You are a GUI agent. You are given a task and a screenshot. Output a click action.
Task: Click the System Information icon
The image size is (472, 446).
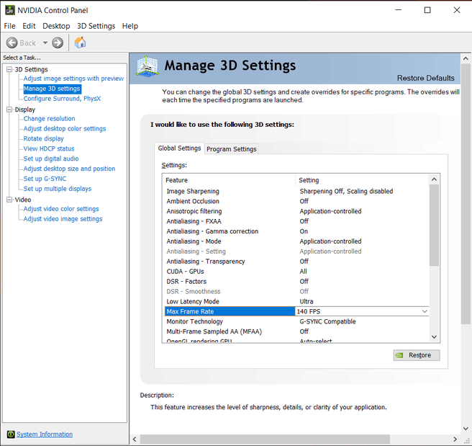click(11, 434)
